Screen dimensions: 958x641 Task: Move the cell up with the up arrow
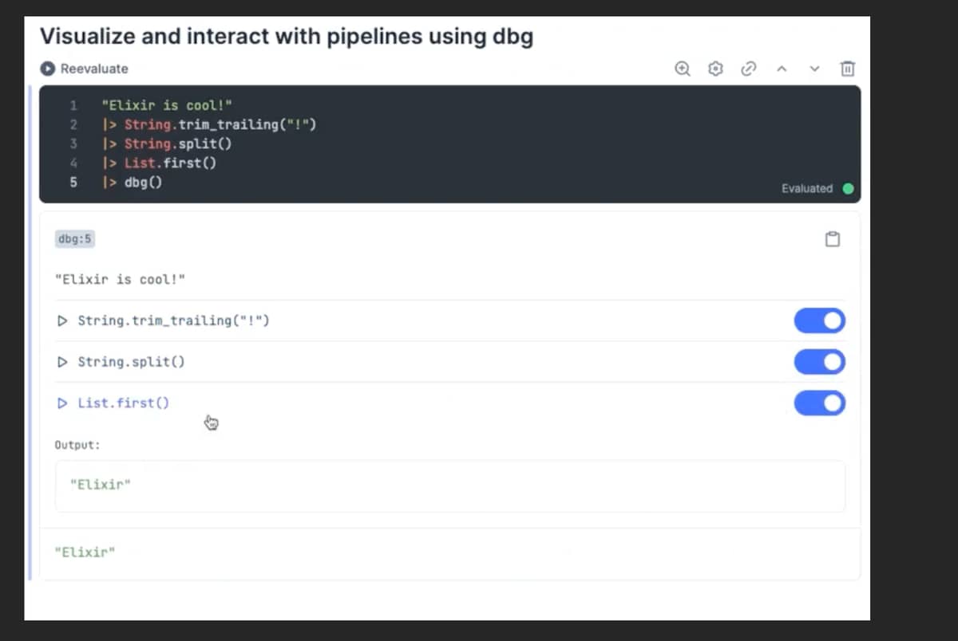click(x=782, y=69)
